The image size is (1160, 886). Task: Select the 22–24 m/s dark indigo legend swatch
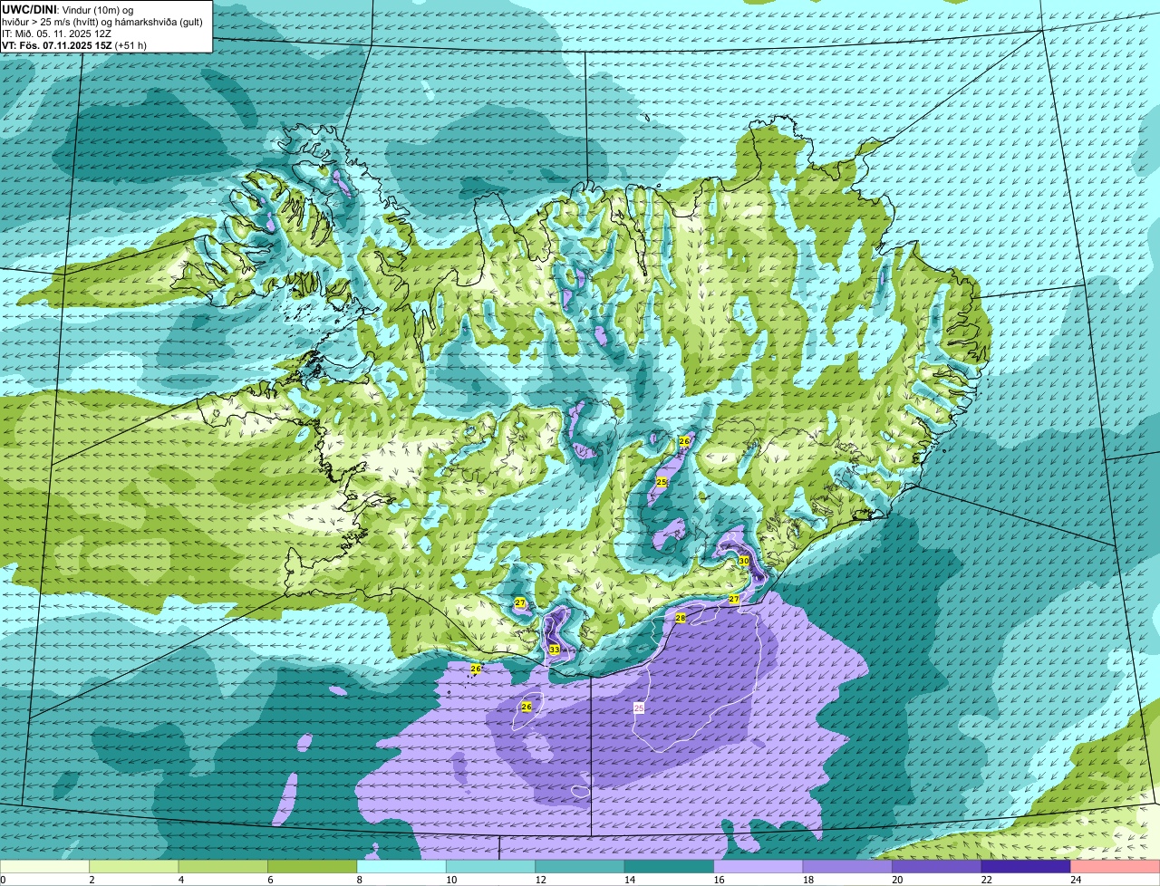point(1027,867)
